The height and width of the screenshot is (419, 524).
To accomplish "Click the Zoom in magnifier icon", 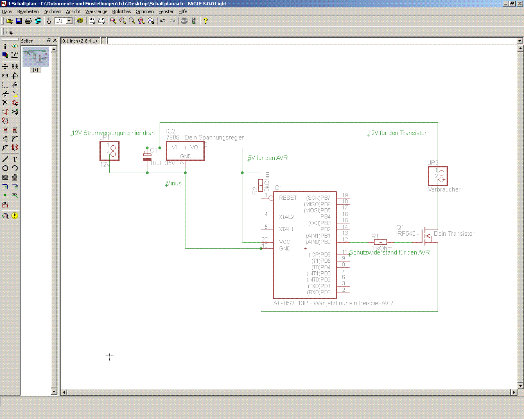I will (122, 21).
